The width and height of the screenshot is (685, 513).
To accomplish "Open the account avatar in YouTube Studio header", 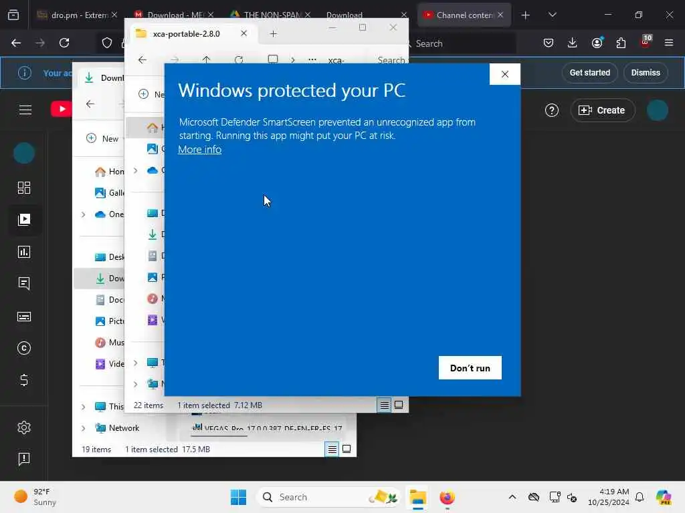I will click(x=657, y=110).
